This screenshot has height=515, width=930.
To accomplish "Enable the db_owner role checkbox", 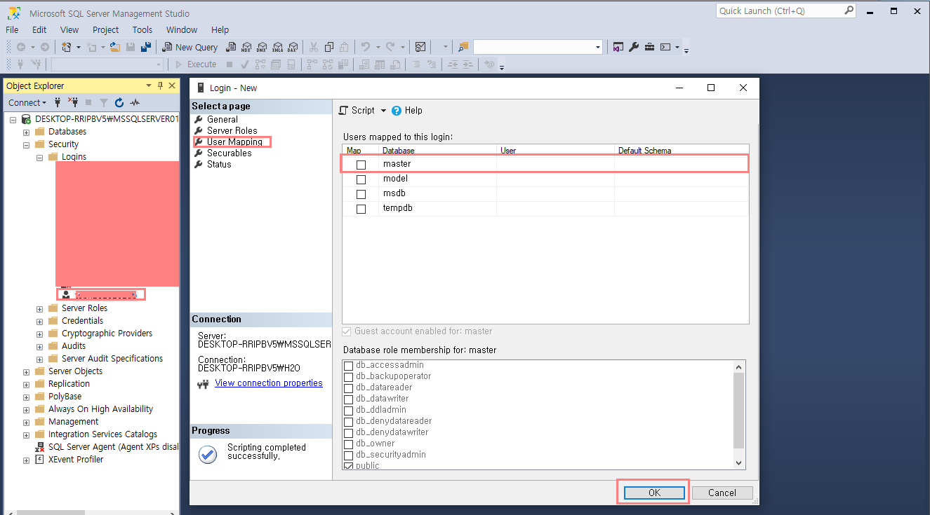I will 349,444.
